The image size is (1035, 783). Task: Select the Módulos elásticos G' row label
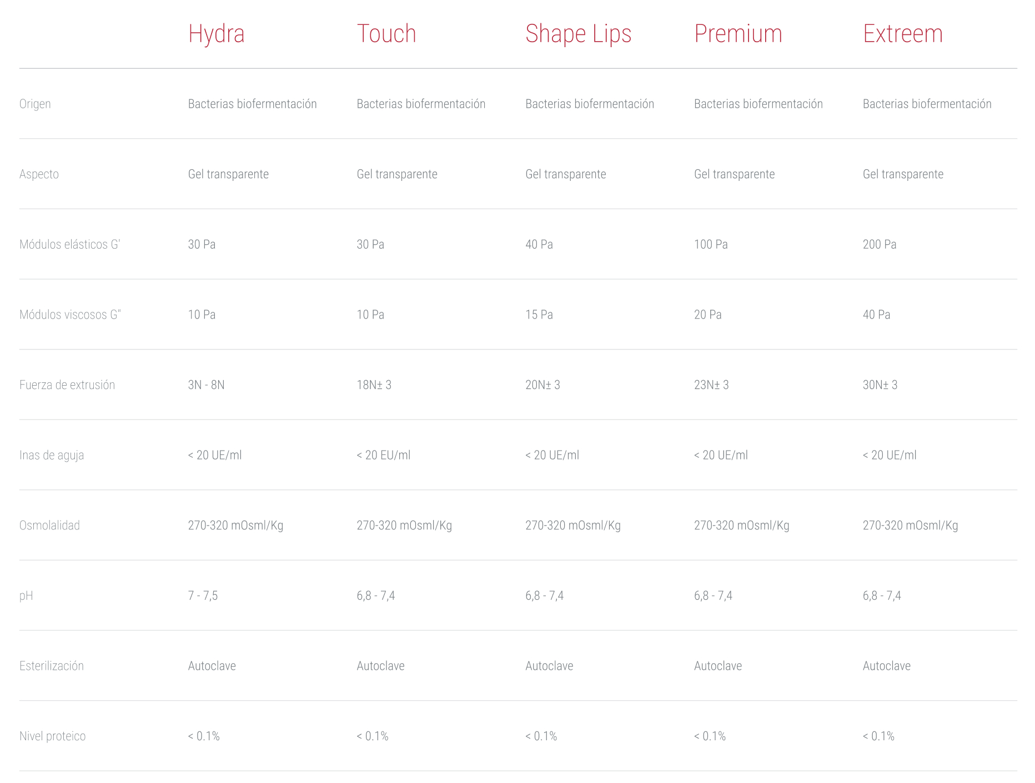tap(70, 244)
